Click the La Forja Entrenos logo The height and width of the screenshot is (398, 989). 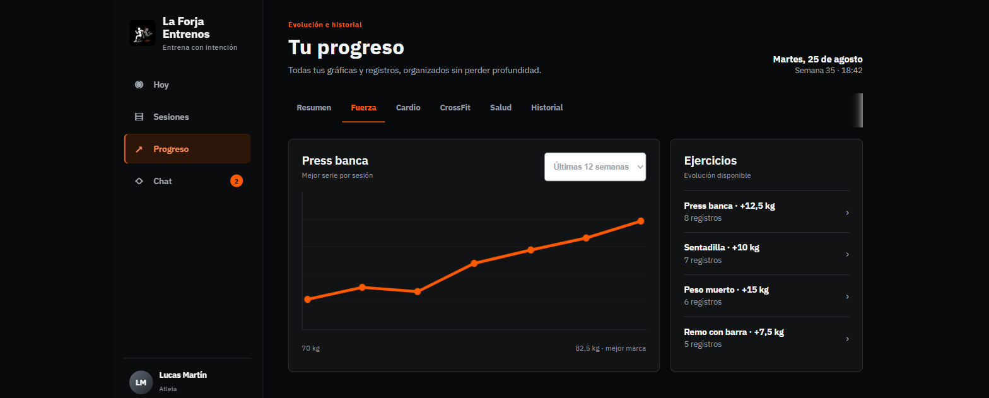pyautogui.click(x=142, y=33)
